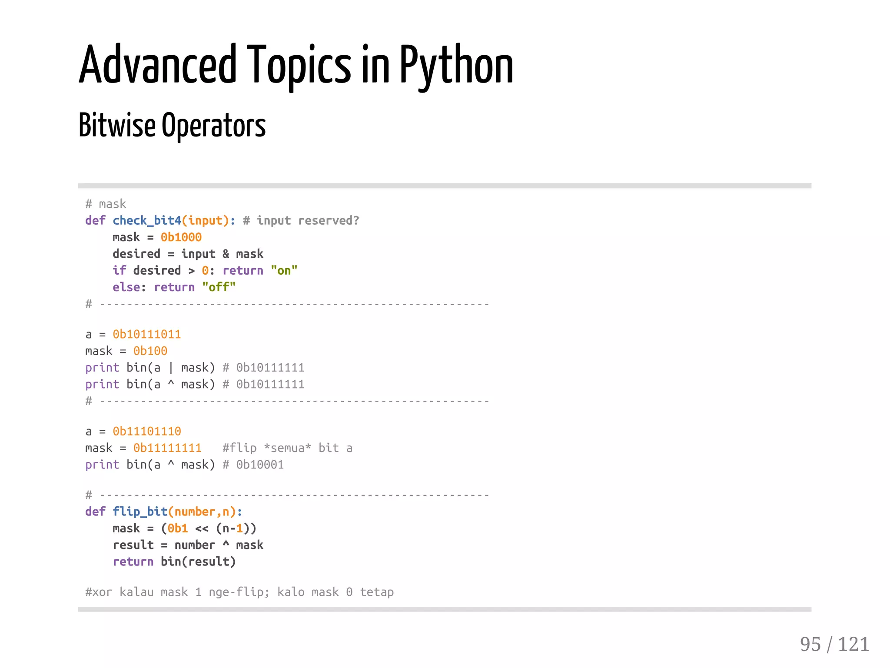This screenshot has height=668, width=890.
Task: Click the 'mask = (0b1 << (n-1))' line
Action: coord(184,528)
